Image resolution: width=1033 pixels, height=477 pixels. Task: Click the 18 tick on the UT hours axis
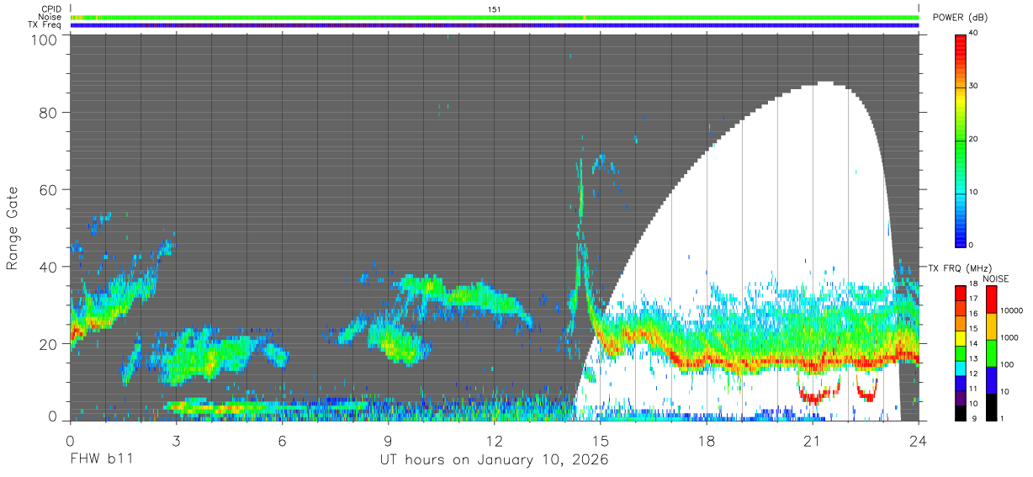[x=707, y=441]
